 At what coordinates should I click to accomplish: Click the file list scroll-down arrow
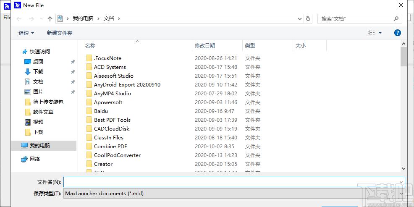click(x=404, y=168)
